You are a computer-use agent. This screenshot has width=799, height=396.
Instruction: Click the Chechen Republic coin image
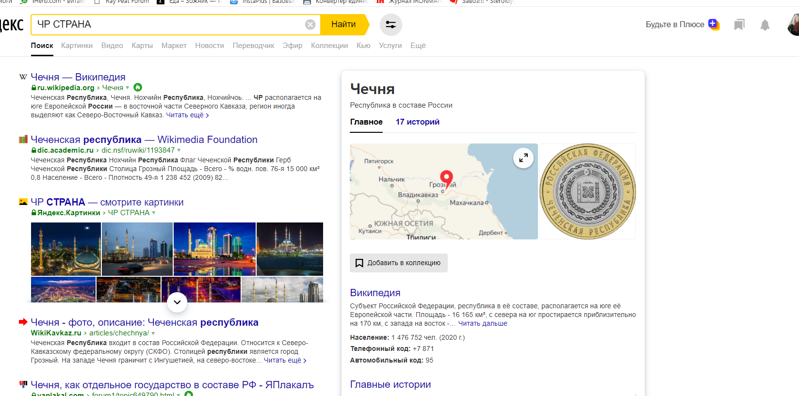coord(587,191)
